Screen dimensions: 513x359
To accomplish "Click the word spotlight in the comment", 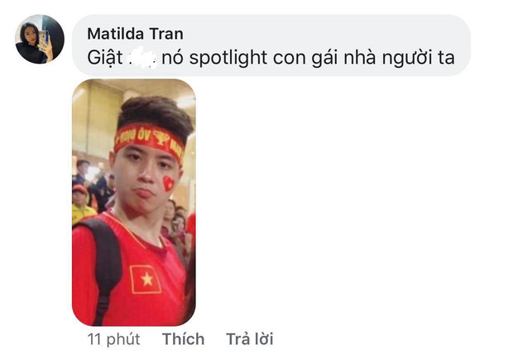I will click(x=228, y=58).
